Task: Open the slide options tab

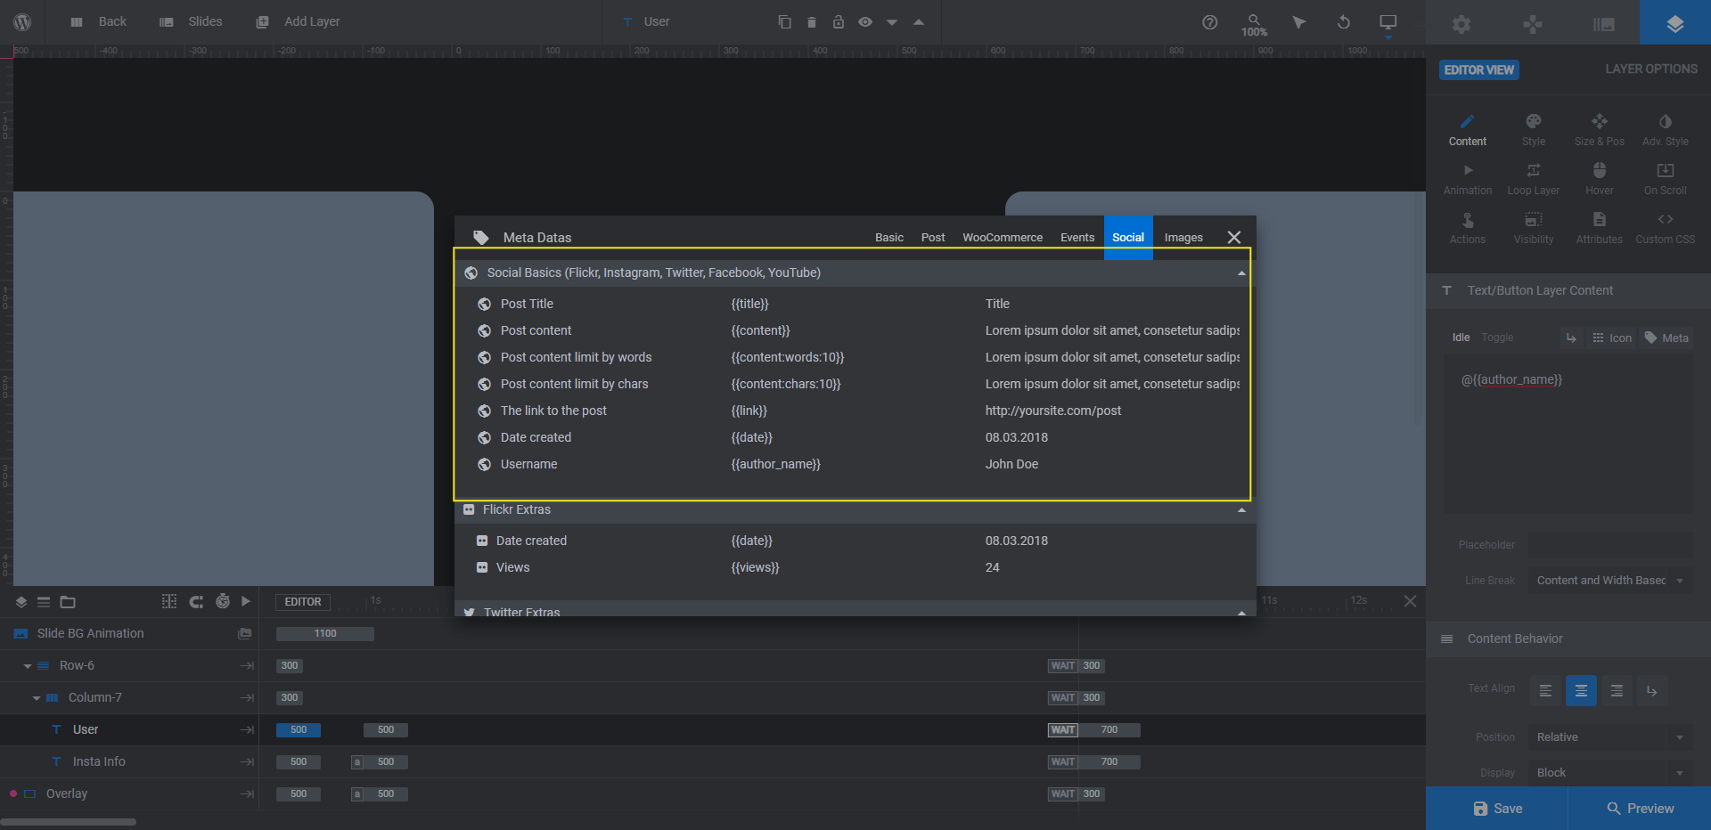Action: 1604,24
